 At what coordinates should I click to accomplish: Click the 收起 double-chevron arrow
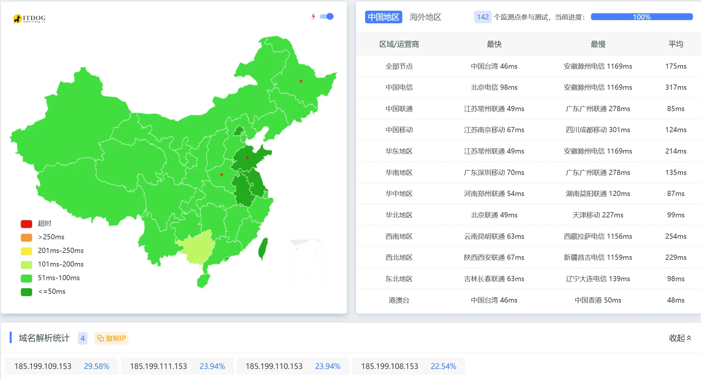(689, 338)
